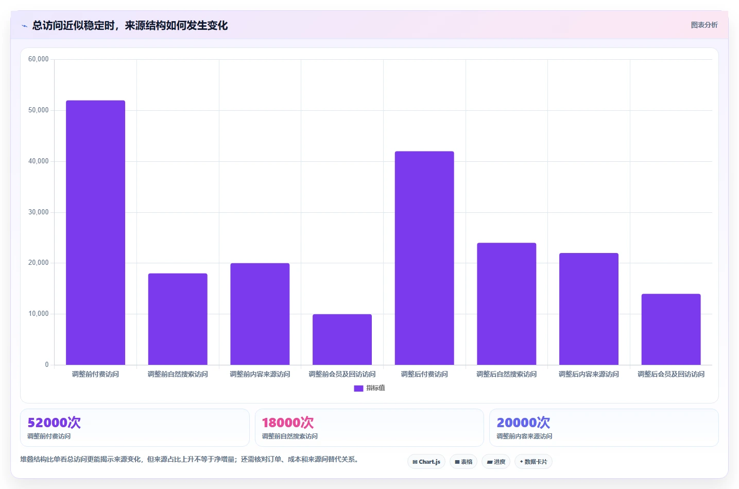Click 调整前自然搜索访问 caption under 18000次
The image size is (739, 489).
(290, 436)
